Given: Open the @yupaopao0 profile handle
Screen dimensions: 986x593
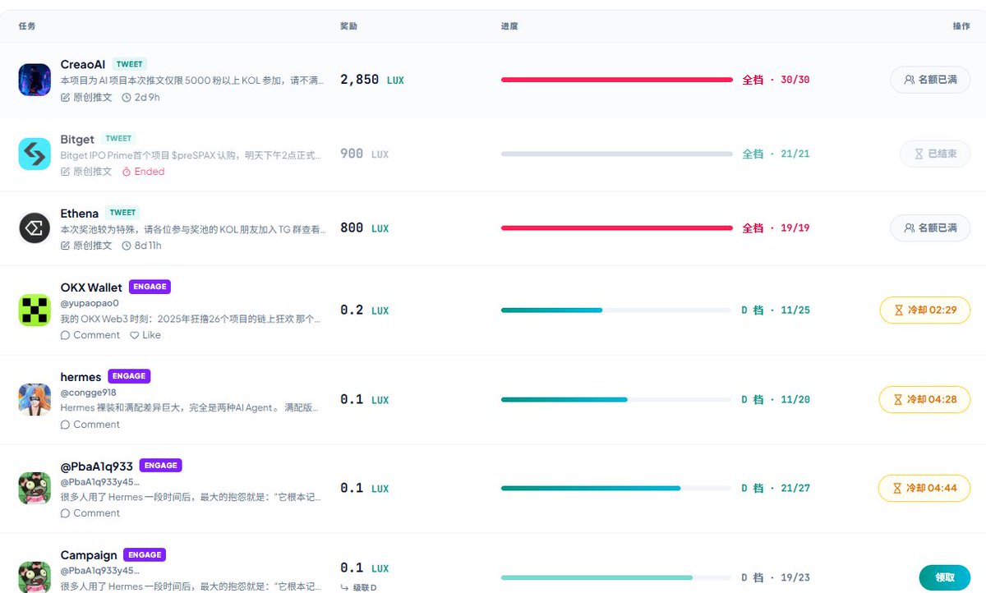Looking at the screenshot, I should tap(90, 303).
